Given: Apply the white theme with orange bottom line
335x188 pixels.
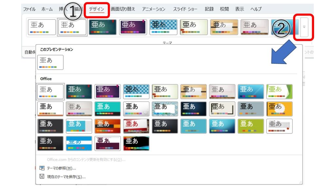Looking at the screenshot, I should coord(50,109).
